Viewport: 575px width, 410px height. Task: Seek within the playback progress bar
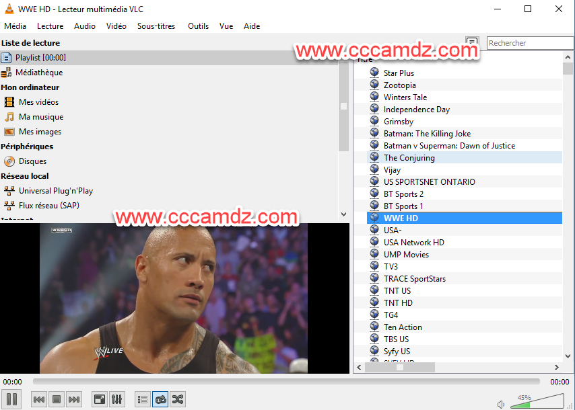[x=286, y=382]
